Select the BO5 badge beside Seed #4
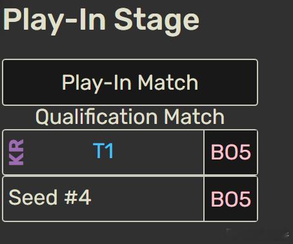Viewport: 293px width, 244px height. 231,199
